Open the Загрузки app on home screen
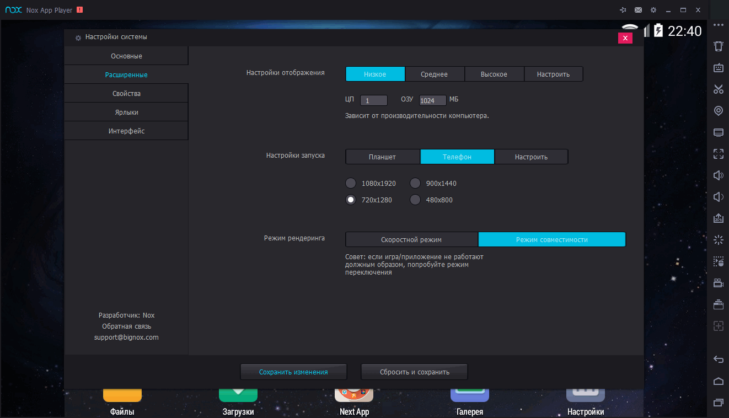729x418 pixels. pyautogui.click(x=238, y=403)
